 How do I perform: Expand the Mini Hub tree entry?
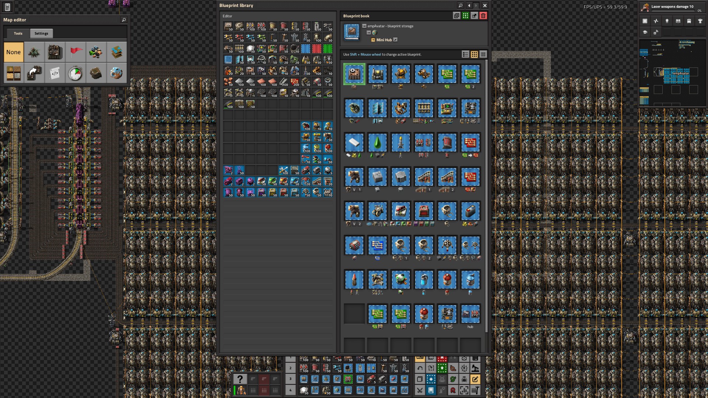pyautogui.click(x=373, y=40)
